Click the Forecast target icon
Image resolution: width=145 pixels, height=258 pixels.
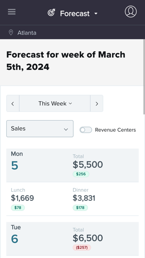point(51,13)
